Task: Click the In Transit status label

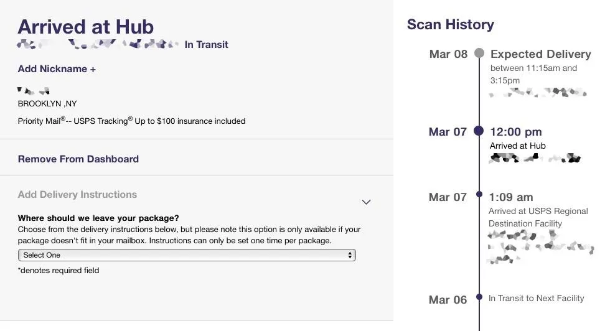Action: click(206, 45)
